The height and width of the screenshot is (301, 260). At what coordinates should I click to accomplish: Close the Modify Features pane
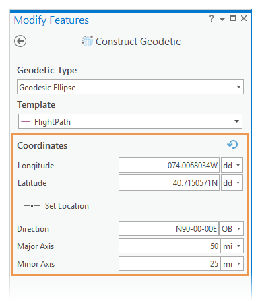tap(244, 18)
